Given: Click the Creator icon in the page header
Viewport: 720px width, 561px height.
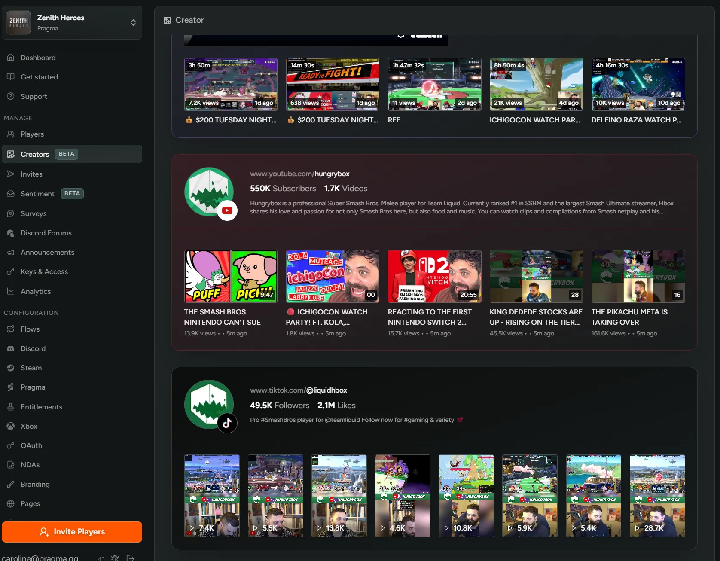Looking at the screenshot, I should [x=167, y=20].
